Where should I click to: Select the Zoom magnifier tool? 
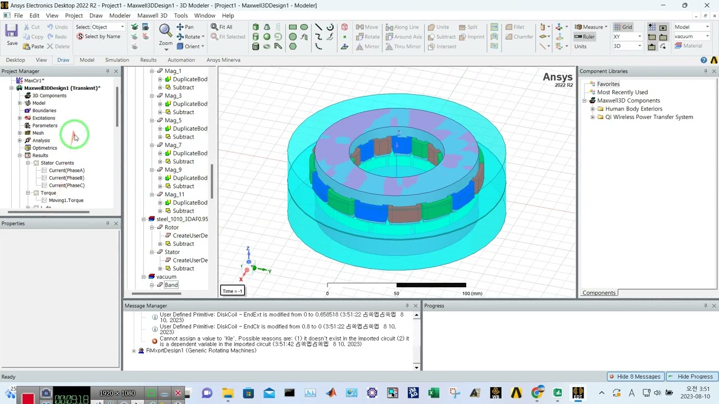pos(165,30)
